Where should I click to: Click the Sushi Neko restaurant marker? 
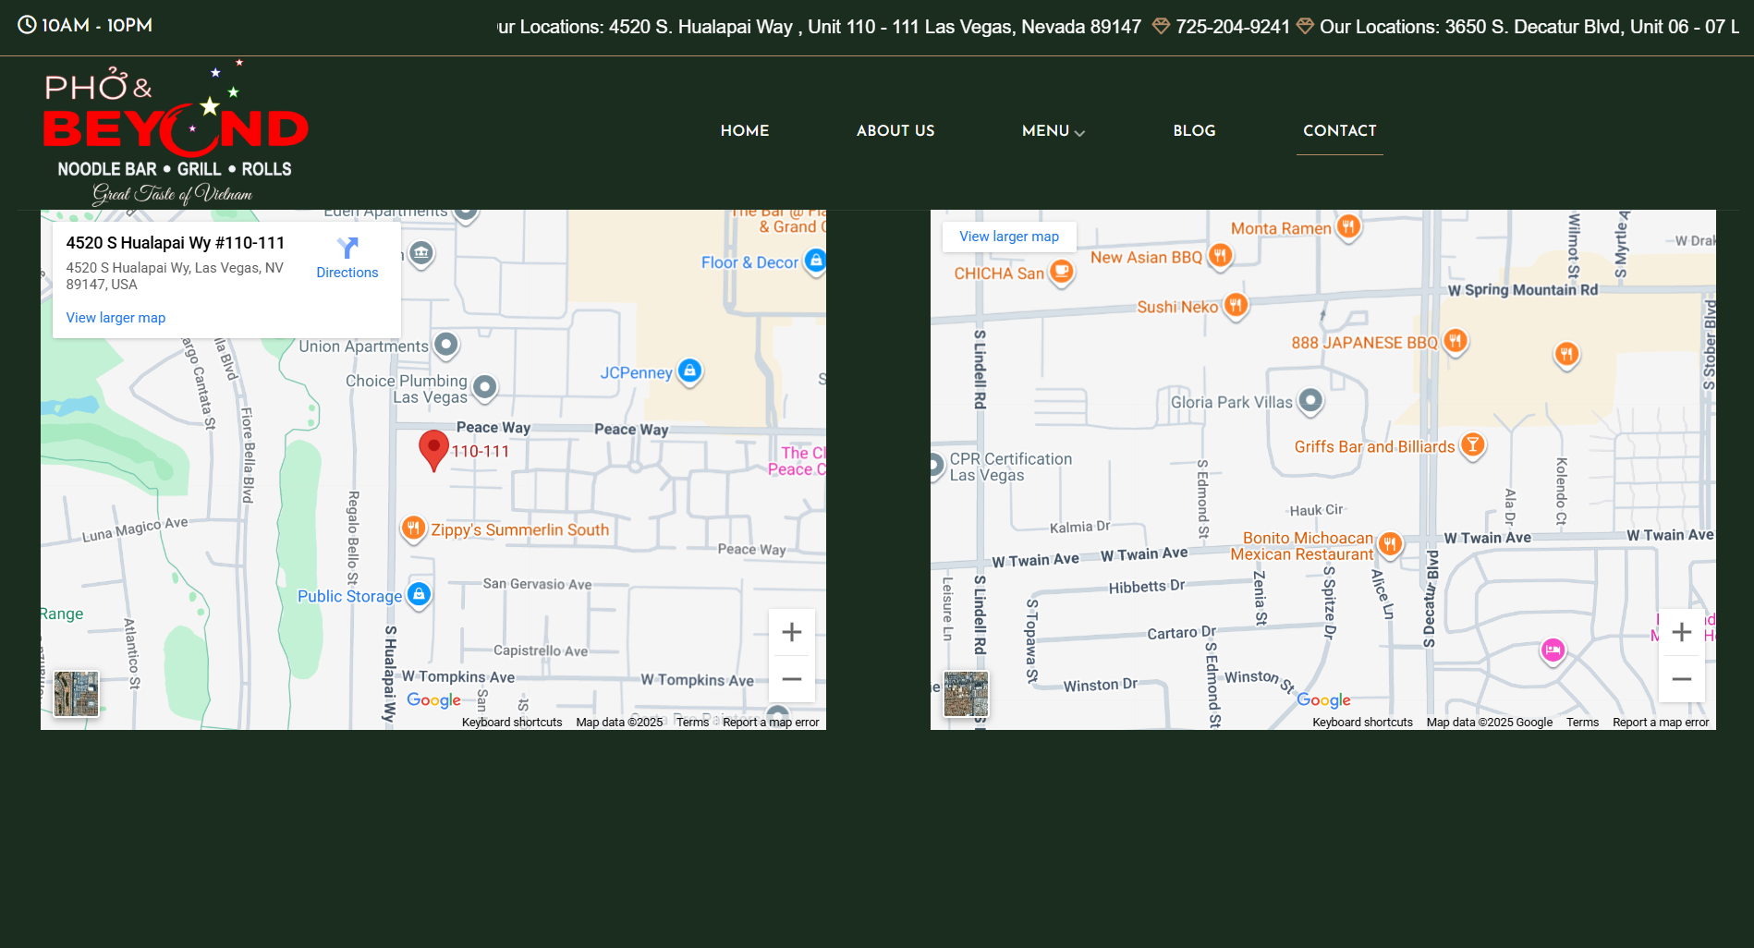[x=1236, y=305]
